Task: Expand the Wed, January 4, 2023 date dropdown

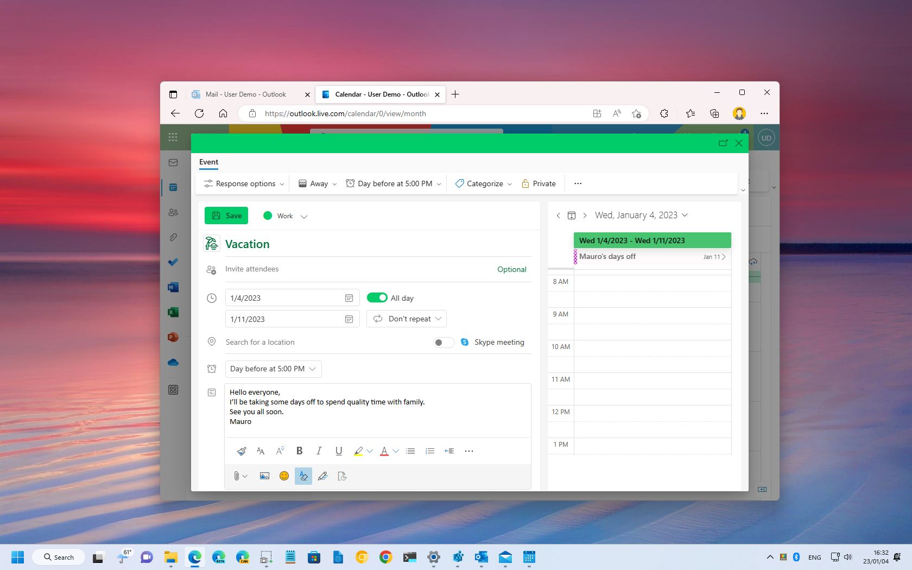Action: [641, 215]
